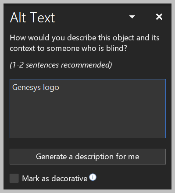Viewport: 175px width, 193px height.
Task: Click the downward triangle in the pane header
Action: [x=132, y=17]
